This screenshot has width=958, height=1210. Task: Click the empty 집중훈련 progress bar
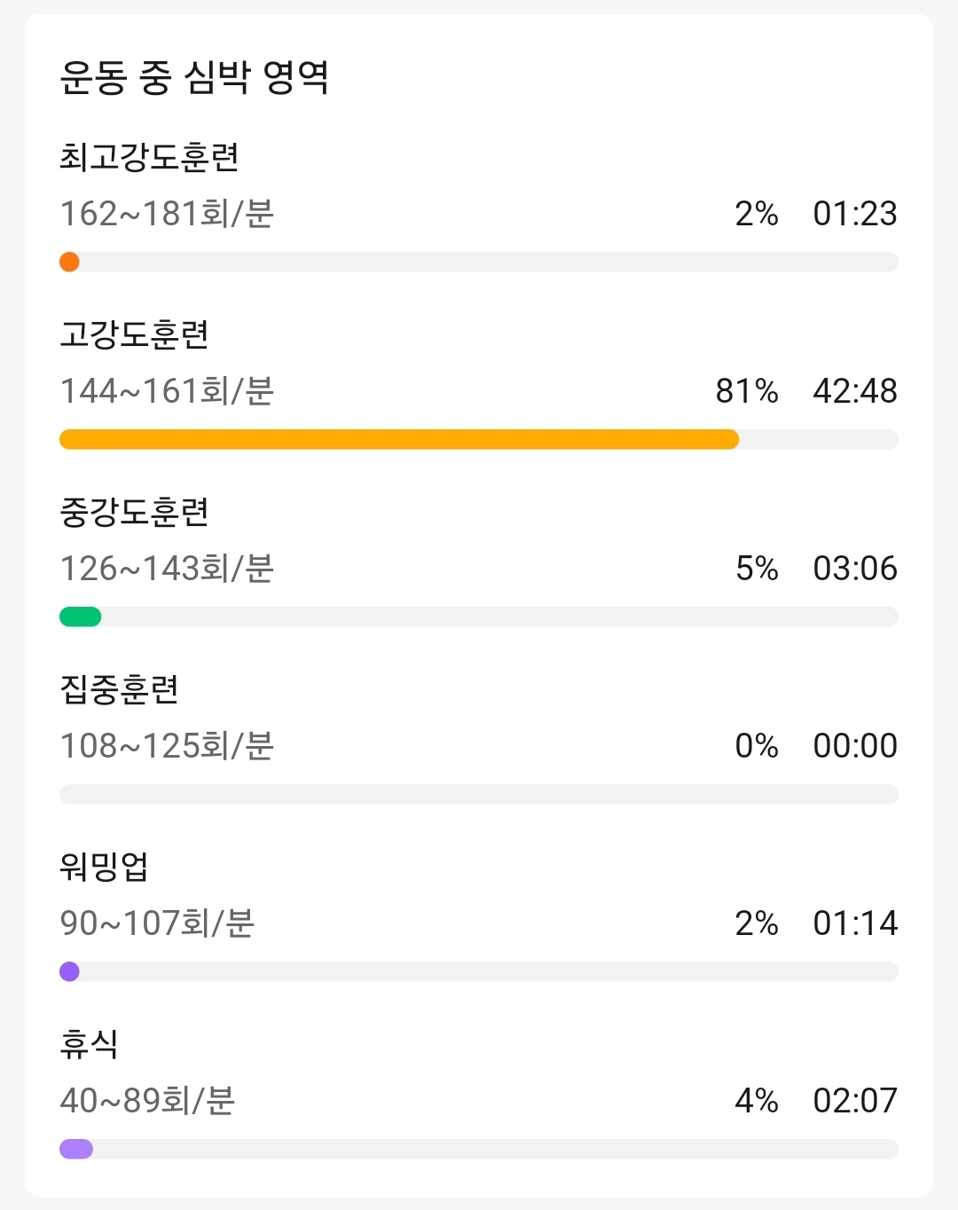[x=479, y=794]
